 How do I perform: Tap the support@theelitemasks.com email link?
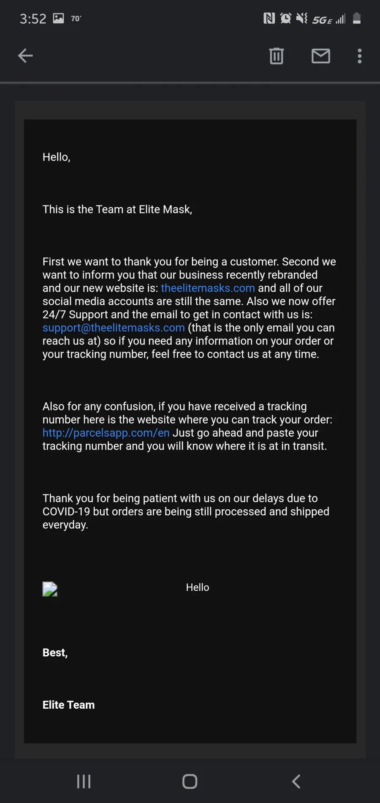tap(114, 328)
